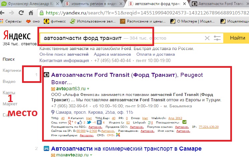This screenshot has height=157, width=249.
Task: Open the Оплата и доставка link
Action: pyautogui.click(x=156, y=54)
